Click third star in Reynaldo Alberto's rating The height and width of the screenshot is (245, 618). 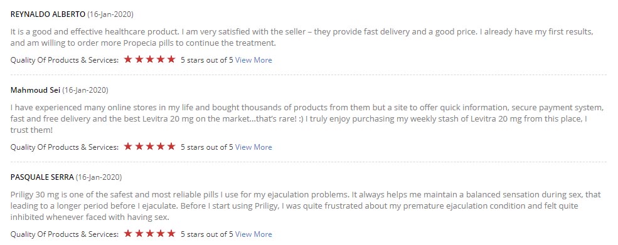point(149,60)
